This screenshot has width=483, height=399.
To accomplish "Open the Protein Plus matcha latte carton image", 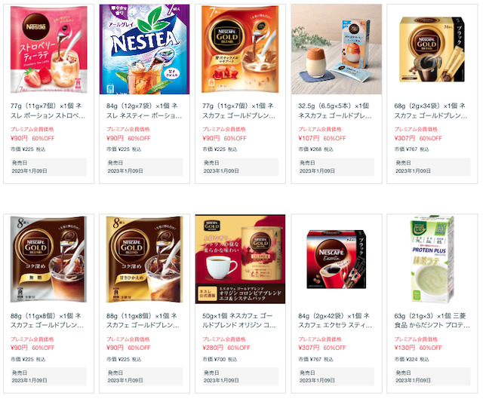I will [432, 259].
